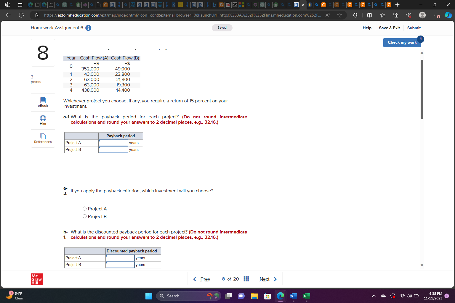Open browser collections icon
This screenshot has height=303, width=455.
click(396, 15)
